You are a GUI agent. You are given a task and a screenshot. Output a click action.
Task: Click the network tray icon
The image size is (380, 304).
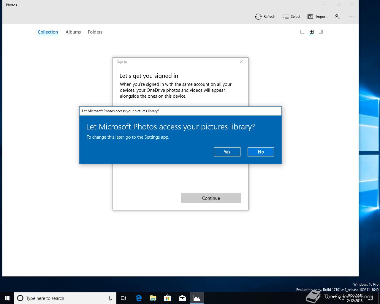coord(335,298)
